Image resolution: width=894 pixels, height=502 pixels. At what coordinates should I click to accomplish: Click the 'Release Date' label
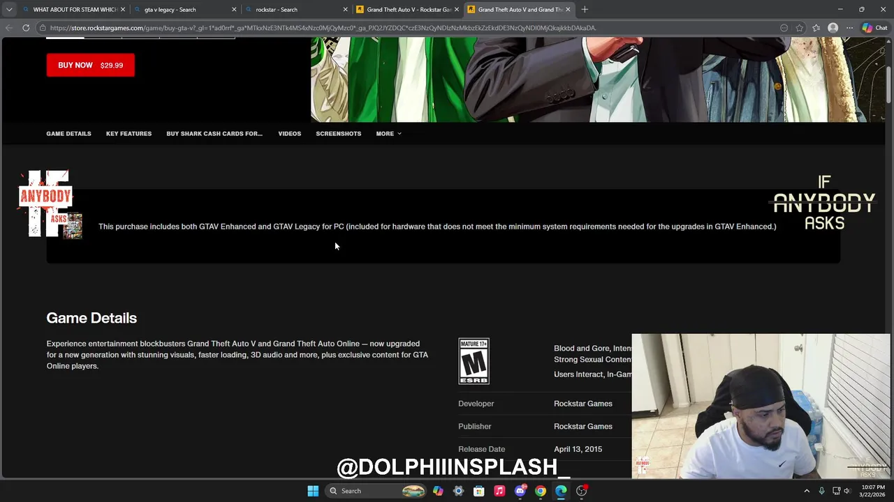481,449
